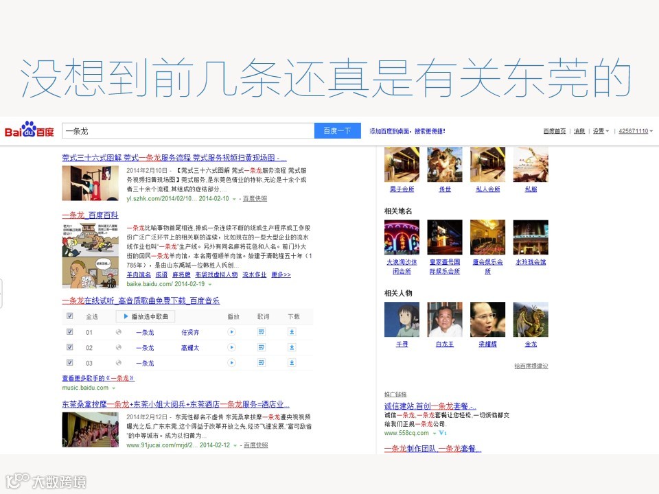Toggle checkbox for song 02
659x494 pixels.
70,347
